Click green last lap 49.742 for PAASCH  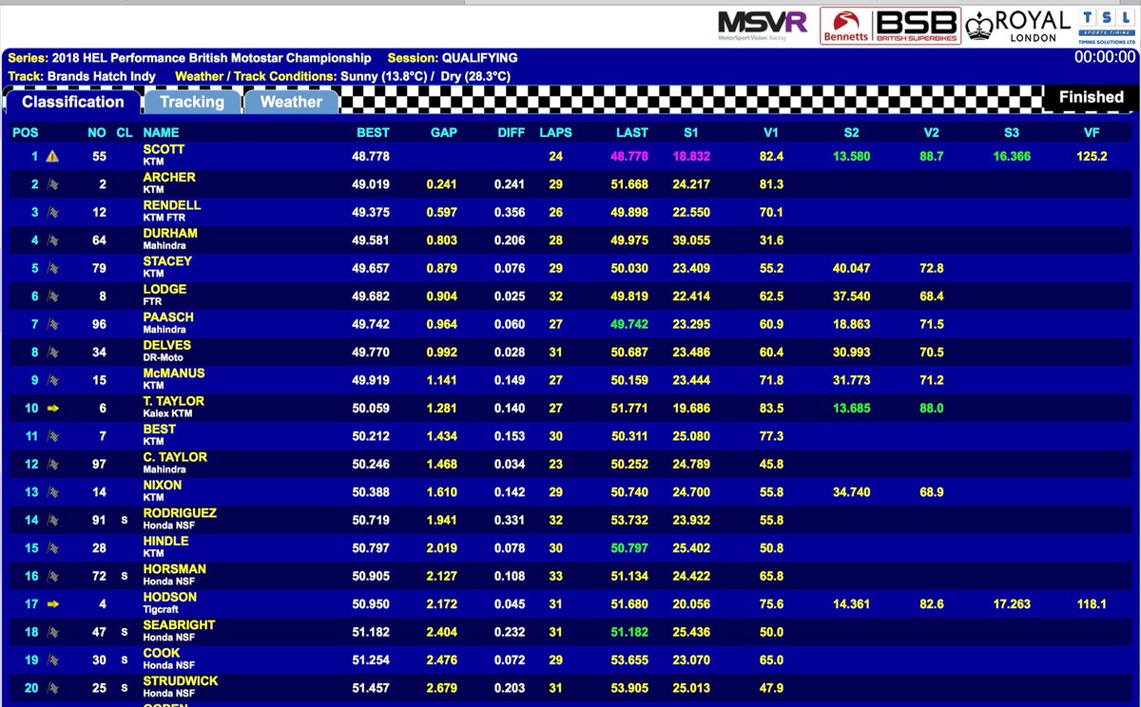coord(629,325)
